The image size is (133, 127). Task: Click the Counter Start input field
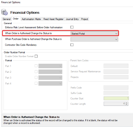pyautogui.click(x=116, y=98)
